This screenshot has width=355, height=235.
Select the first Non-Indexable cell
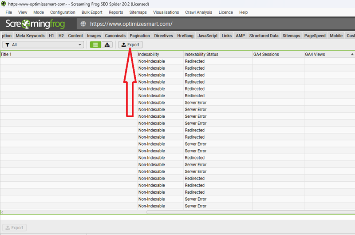[x=160, y=61]
